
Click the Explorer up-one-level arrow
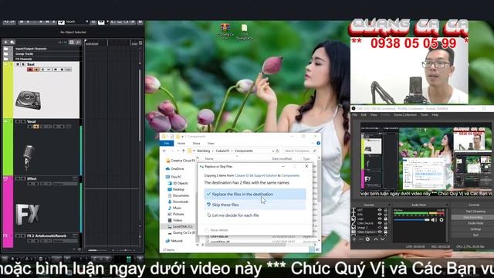pyautogui.click(x=184, y=151)
